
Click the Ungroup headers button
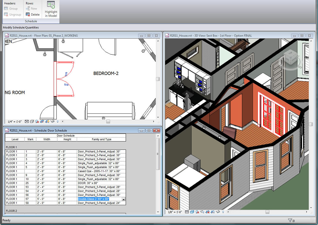(13, 15)
